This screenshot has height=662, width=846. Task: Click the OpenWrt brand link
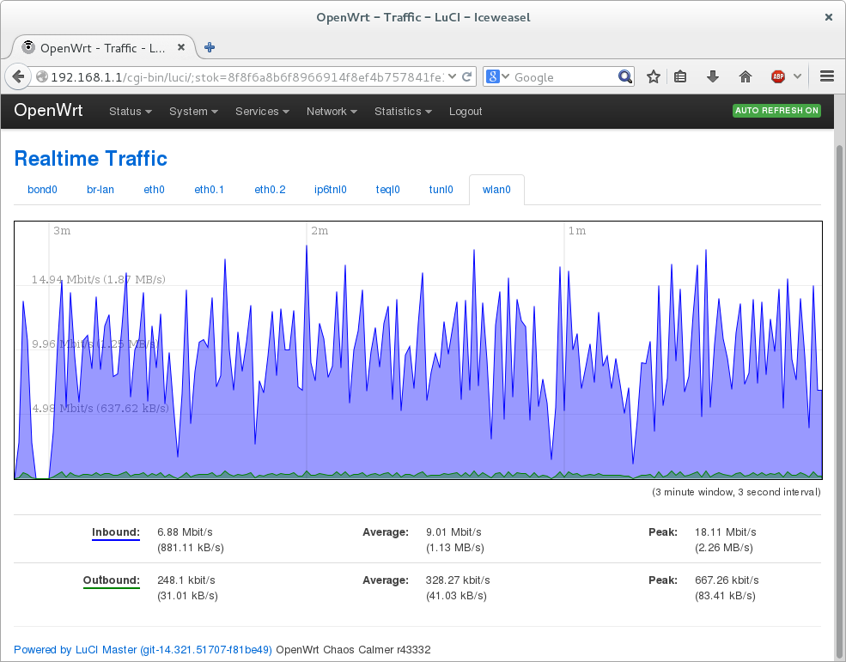[48, 110]
